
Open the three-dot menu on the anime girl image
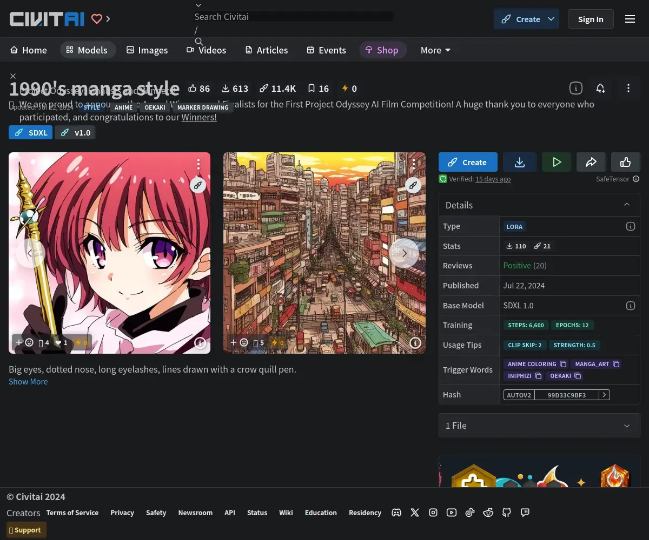pyautogui.click(x=198, y=164)
